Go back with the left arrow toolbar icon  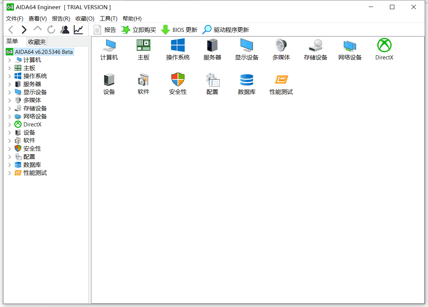11,30
